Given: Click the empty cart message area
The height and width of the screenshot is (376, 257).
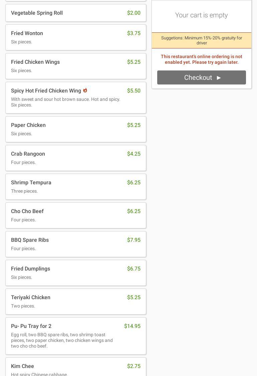Looking at the screenshot, I should 202,15.
